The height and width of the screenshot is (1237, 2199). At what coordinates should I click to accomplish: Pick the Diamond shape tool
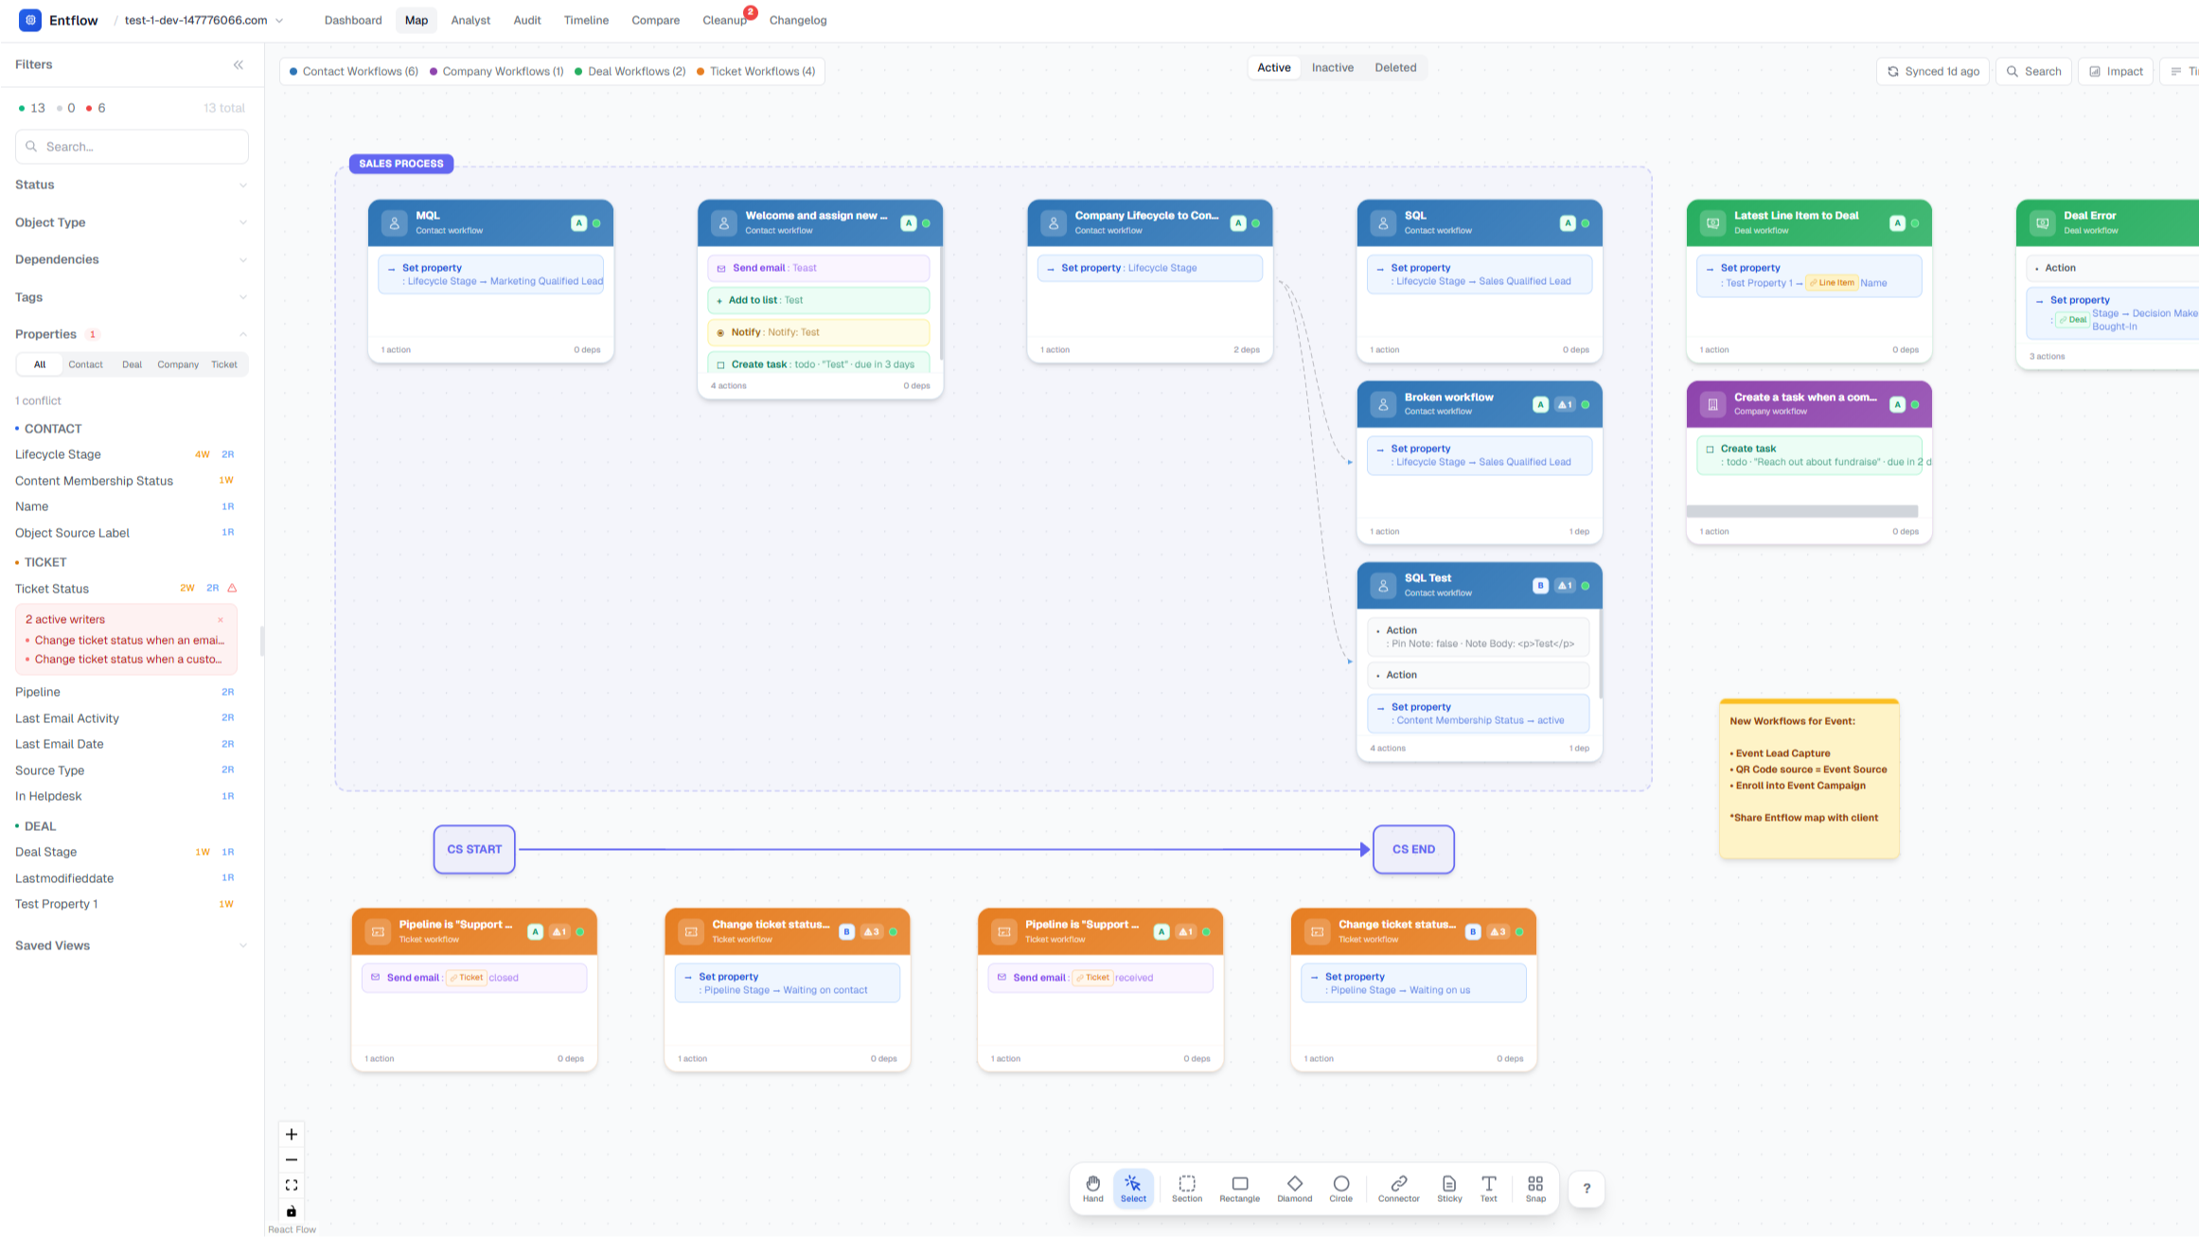pos(1294,1188)
